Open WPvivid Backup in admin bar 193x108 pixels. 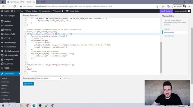click(31, 11)
